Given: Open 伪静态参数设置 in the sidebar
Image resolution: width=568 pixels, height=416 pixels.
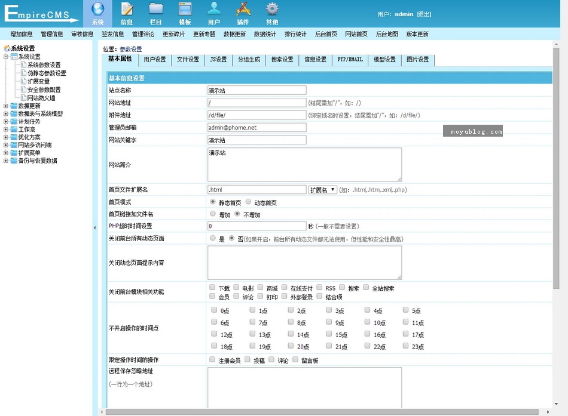Looking at the screenshot, I should click(x=47, y=73).
